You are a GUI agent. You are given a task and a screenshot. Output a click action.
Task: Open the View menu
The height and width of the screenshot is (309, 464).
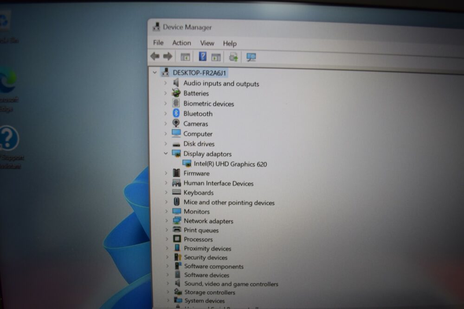[207, 43]
